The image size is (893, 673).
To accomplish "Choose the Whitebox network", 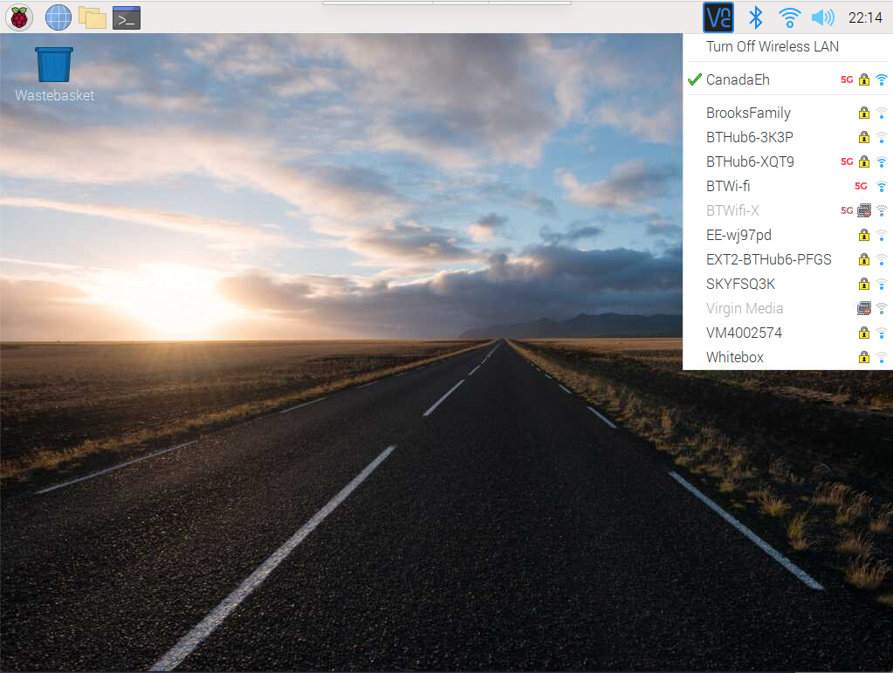I will [x=787, y=357].
